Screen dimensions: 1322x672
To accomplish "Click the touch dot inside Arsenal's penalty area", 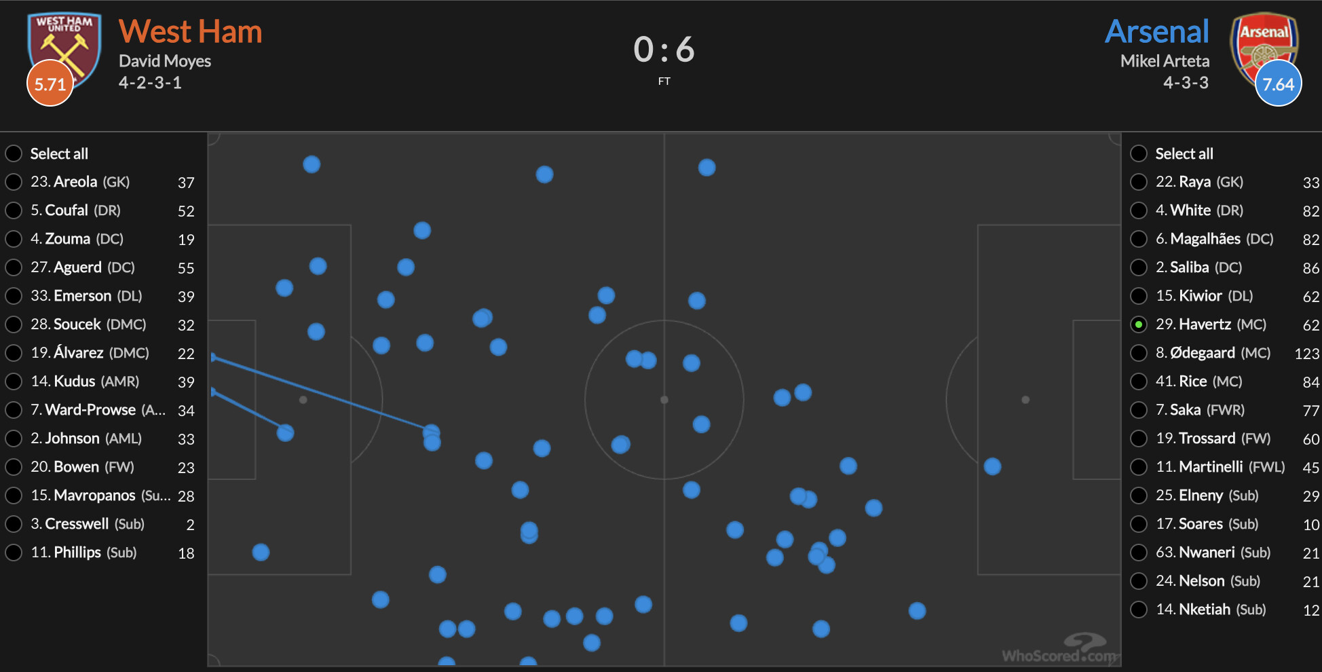I will [x=992, y=466].
